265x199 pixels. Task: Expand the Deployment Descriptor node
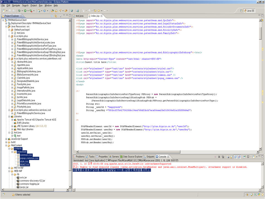coord(6,23)
